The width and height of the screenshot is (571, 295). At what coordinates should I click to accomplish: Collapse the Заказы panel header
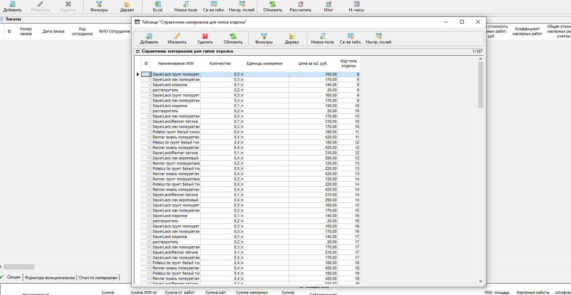tap(2, 19)
